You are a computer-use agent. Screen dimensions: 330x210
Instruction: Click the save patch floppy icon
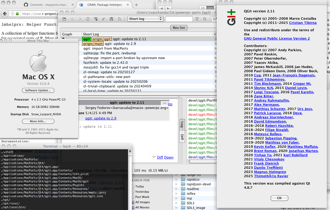point(111,19)
